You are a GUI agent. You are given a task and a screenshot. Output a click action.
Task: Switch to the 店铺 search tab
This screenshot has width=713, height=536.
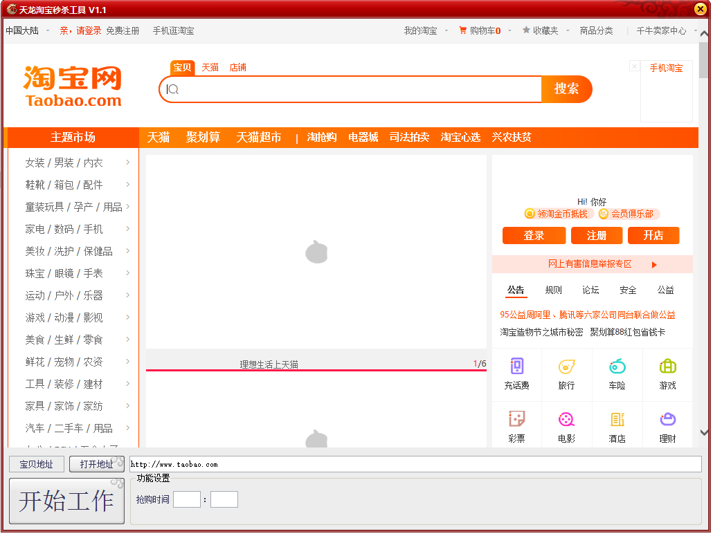pos(238,67)
